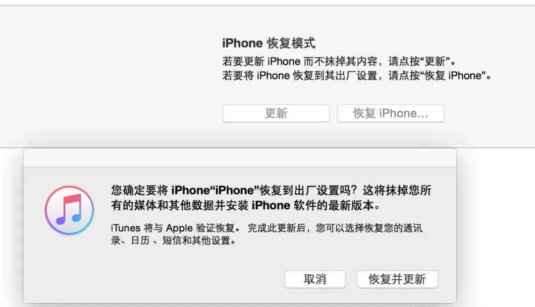The image size is (535, 307).
Task: Click the line about restoring to factory settings
Action: coord(357,75)
